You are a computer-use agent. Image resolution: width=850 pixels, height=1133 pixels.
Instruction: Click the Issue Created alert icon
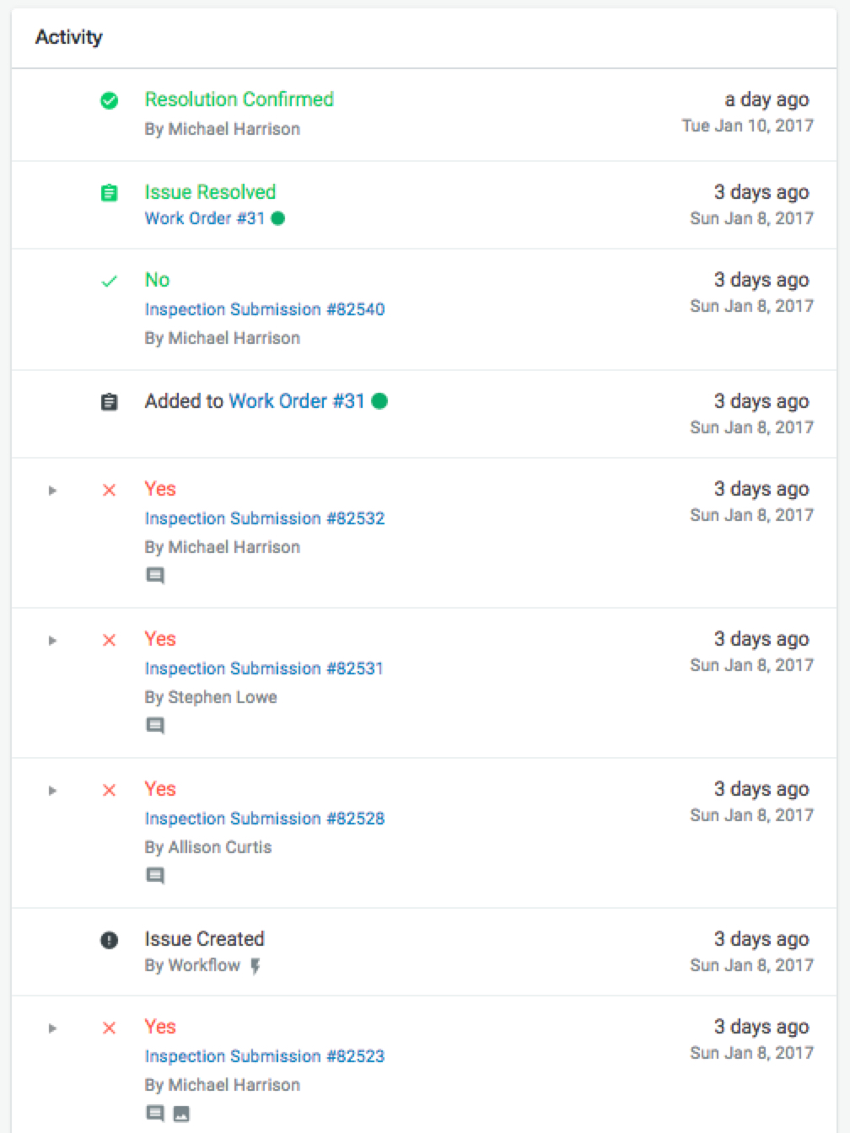109,940
